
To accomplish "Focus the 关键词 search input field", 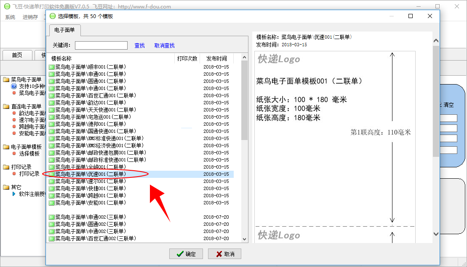I will pyautogui.click(x=101, y=45).
